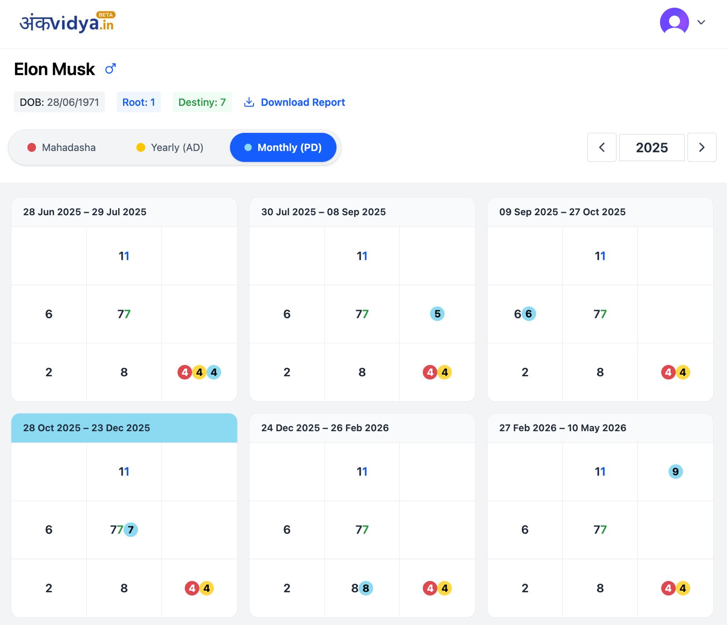Switch to Yearly (AD) view
The height and width of the screenshot is (625, 727).
170,147
